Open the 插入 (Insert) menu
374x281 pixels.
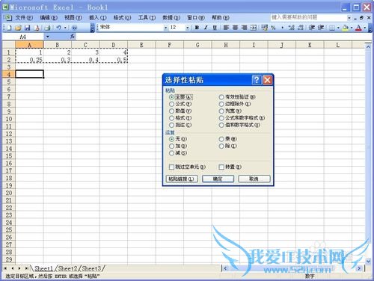click(98, 18)
